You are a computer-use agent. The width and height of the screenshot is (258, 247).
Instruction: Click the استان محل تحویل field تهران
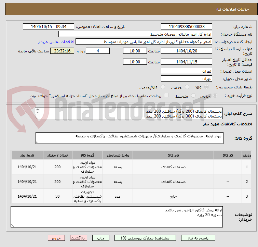coord(187,71)
